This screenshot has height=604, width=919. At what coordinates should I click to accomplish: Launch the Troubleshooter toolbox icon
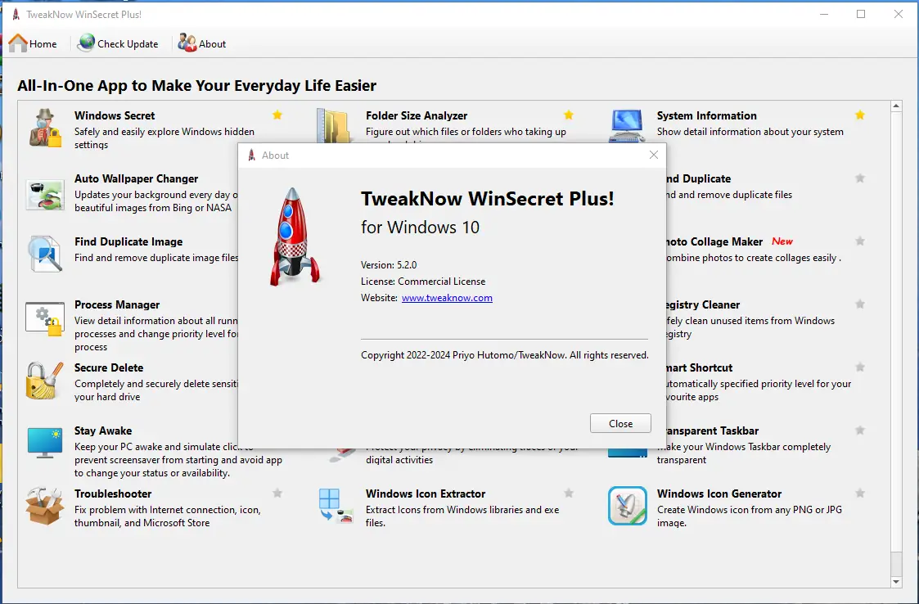45,506
